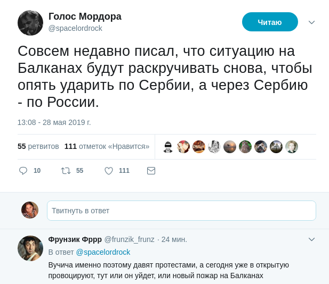329x284 pixels.
Task: Retweet using the retweet arrows icon
Action: 66,171
